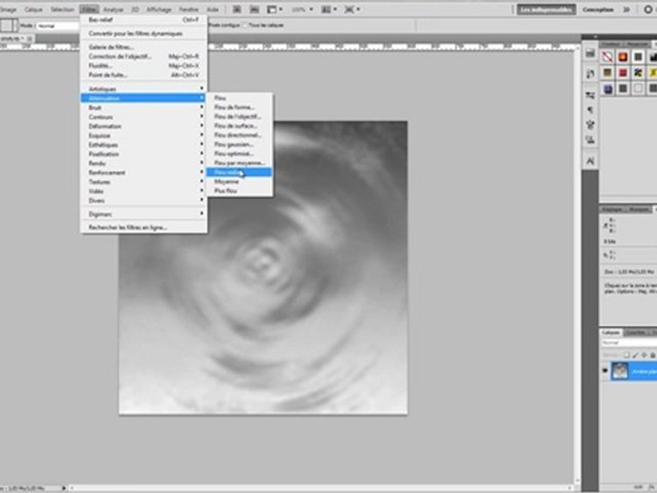Click the status bar info arrow at bottom left
657x493 pixels.
[64, 488]
